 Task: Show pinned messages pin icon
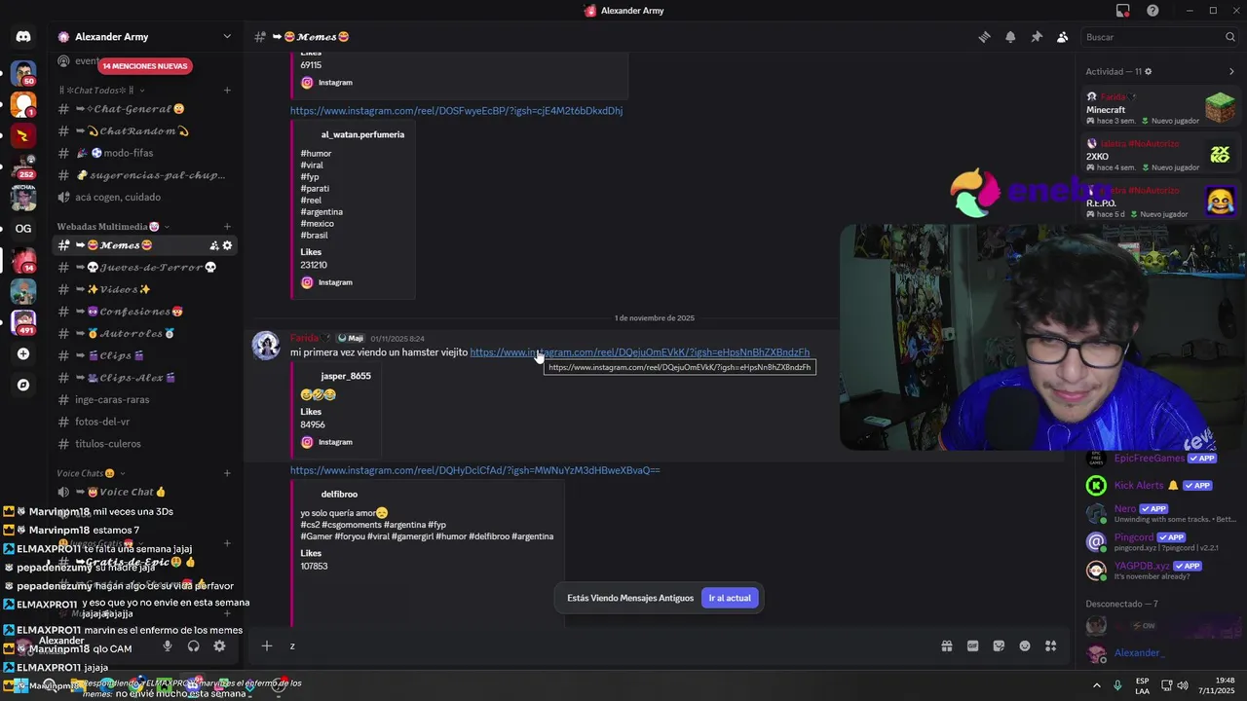[x=1037, y=37]
